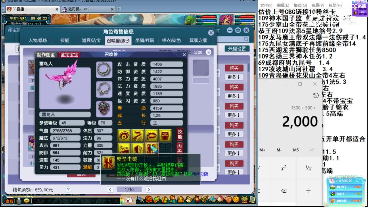Viewport: 368px width, 207px height.
Task: Close the 角色寄售信息 dialog
Action: click(211, 33)
